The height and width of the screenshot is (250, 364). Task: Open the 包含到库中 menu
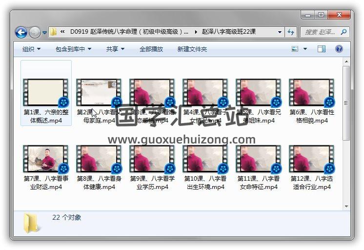click(x=73, y=49)
